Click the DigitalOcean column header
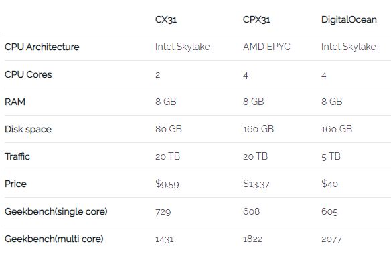 349,19
